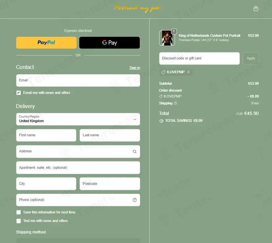272x243 pixels.
Task: Click the address search magnifier icon
Action: pos(135,152)
